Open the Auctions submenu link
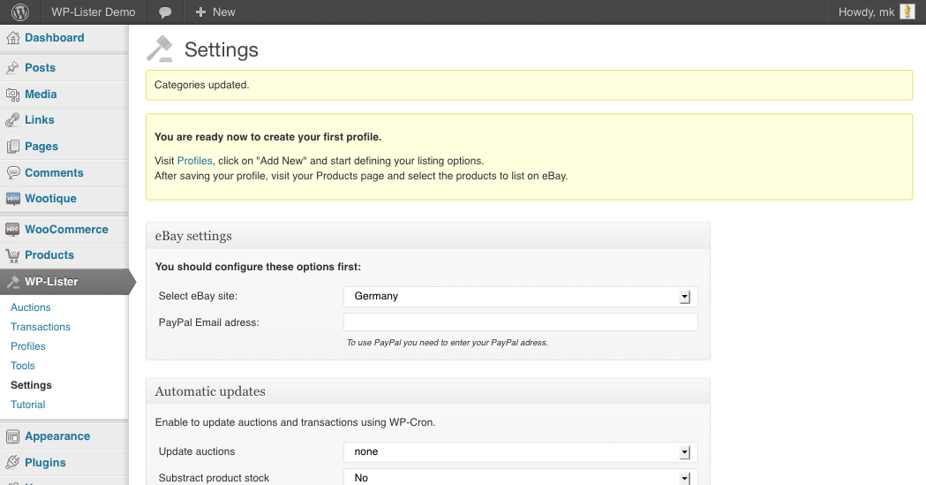 pyautogui.click(x=31, y=307)
